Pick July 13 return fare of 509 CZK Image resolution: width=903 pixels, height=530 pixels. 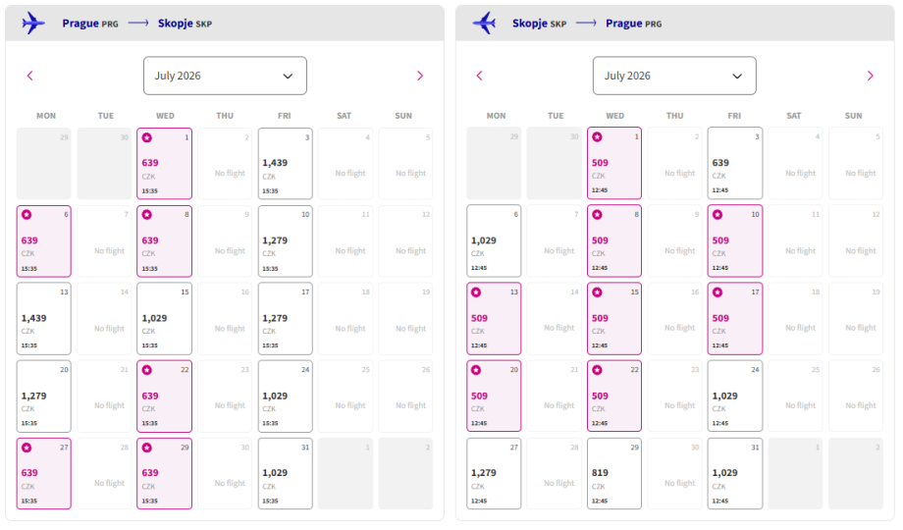(x=494, y=318)
